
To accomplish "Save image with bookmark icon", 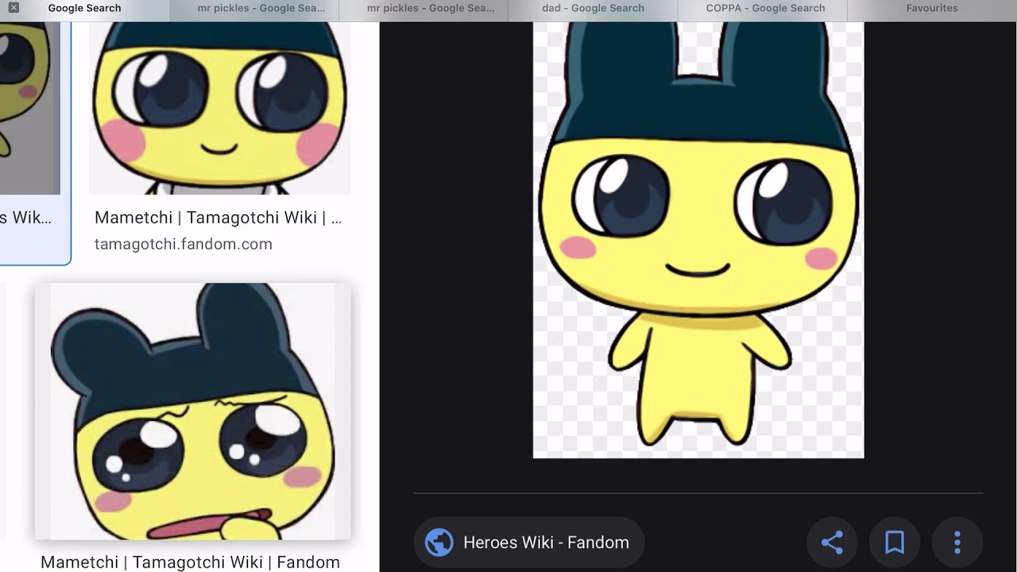I will [x=895, y=543].
